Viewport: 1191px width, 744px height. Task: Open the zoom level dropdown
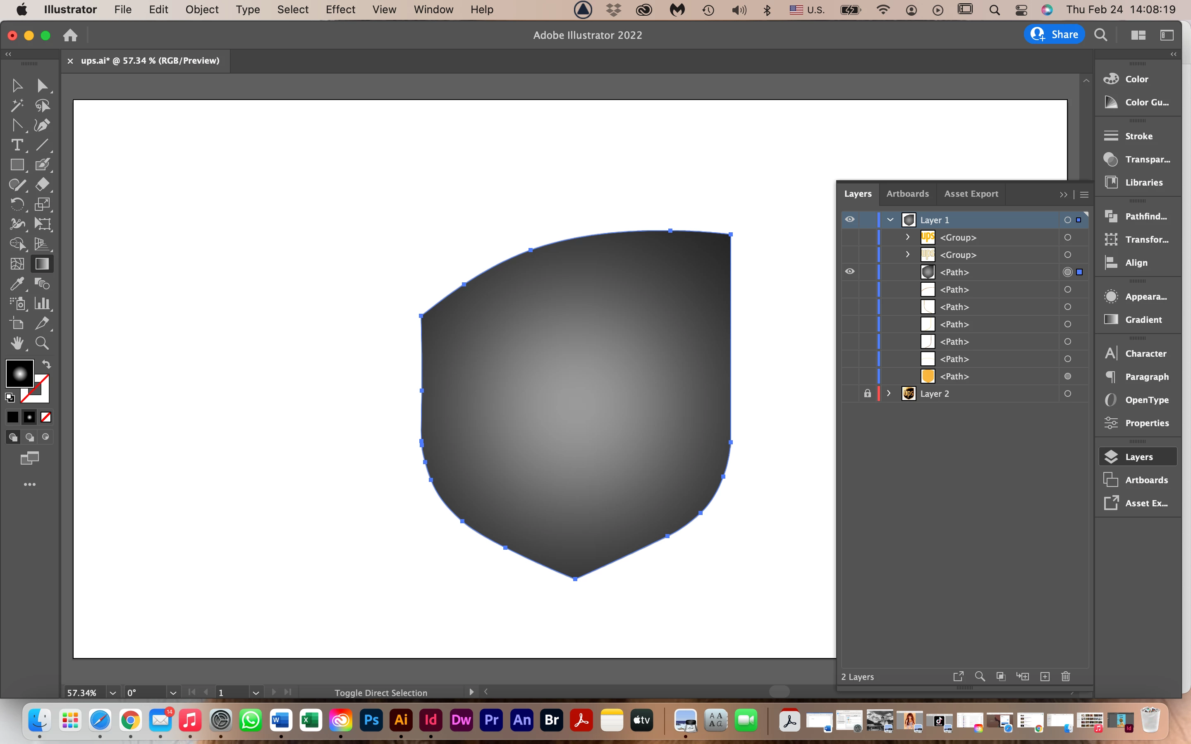pos(113,693)
